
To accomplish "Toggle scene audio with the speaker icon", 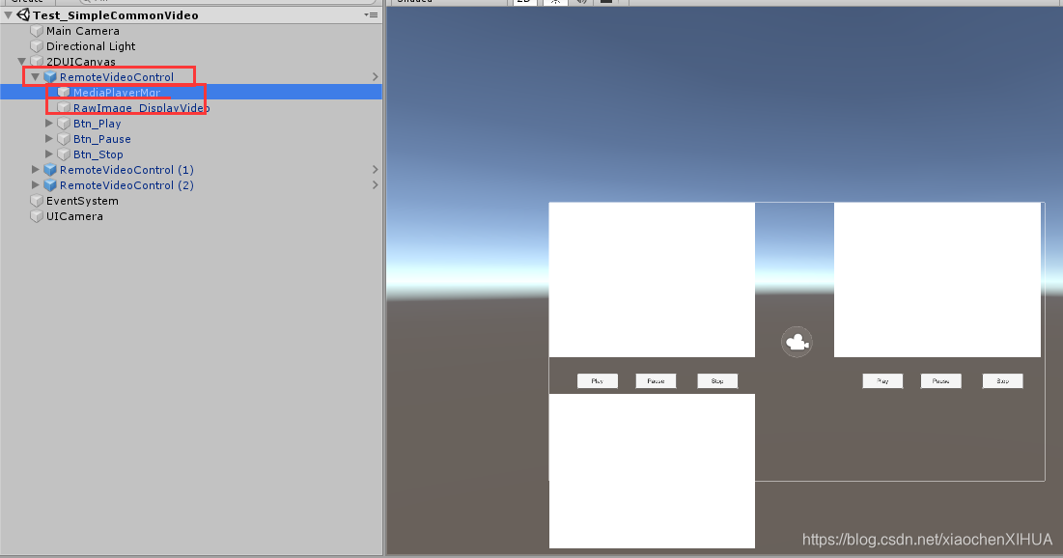I will point(580,2).
